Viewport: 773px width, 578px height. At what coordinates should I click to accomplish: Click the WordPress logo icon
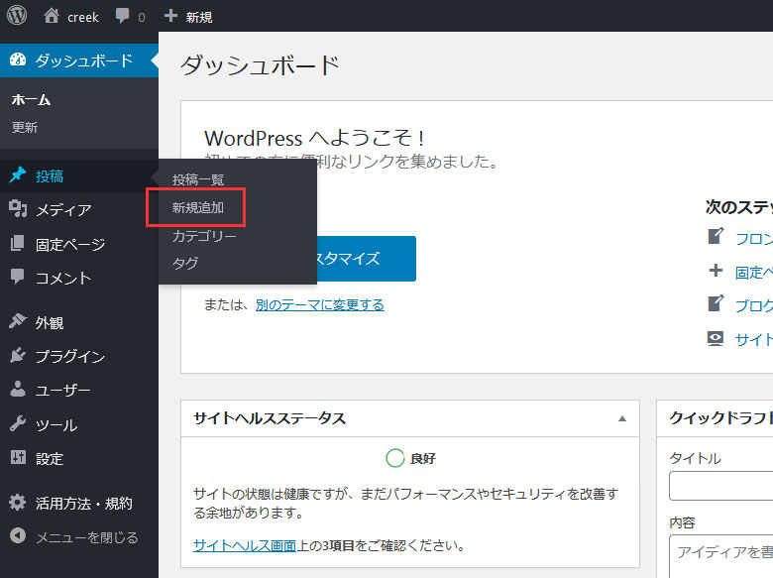pyautogui.click(x=17, y=15)
